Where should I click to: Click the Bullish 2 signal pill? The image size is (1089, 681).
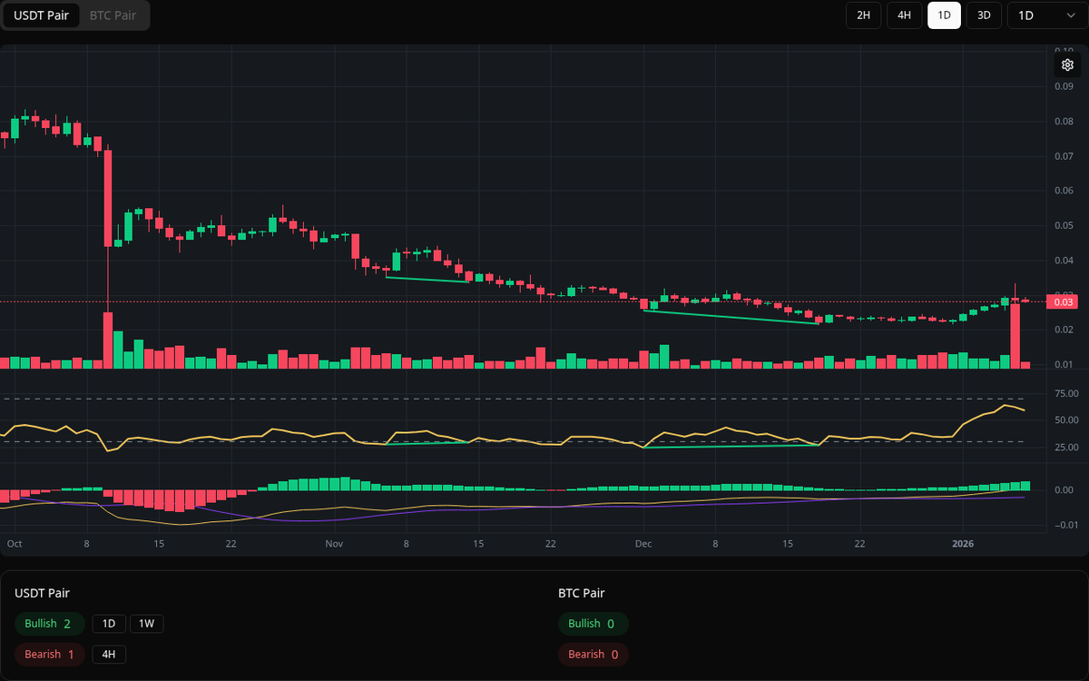49,624
